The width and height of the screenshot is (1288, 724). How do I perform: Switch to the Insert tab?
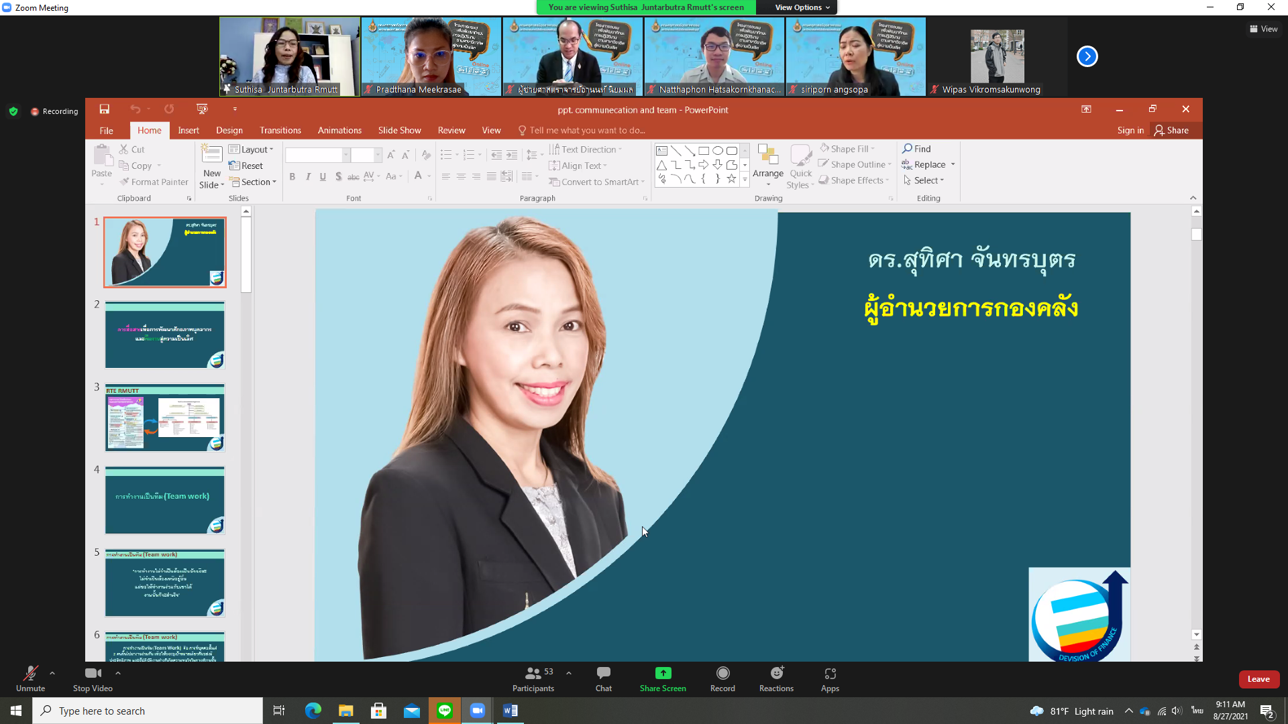point(189,130)
